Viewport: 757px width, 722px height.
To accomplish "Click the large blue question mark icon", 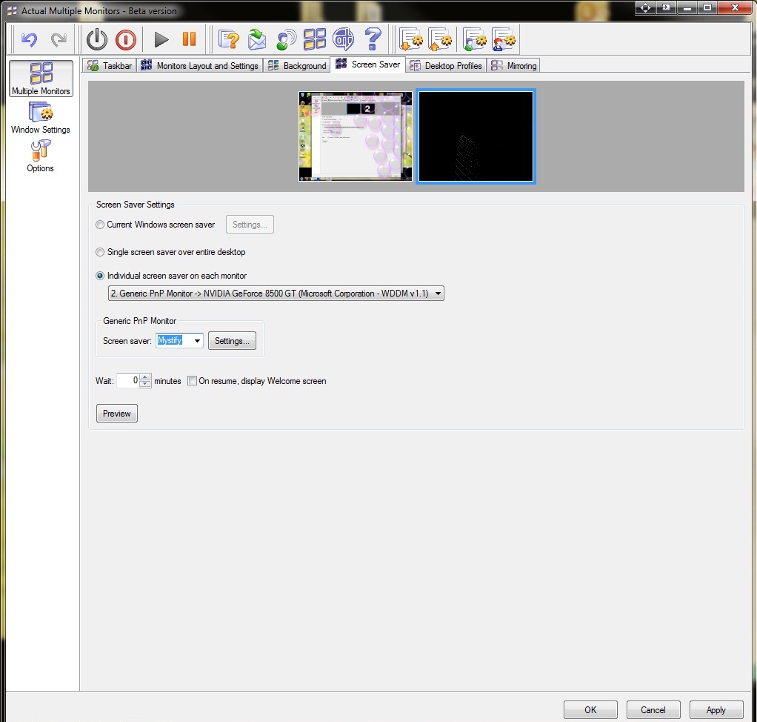I will click(373, 39).
